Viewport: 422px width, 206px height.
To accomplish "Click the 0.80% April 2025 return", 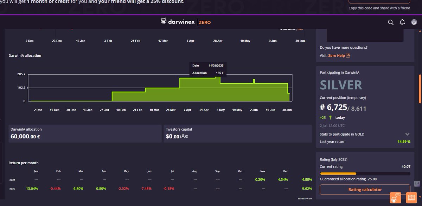I will [x=101, y=188].
